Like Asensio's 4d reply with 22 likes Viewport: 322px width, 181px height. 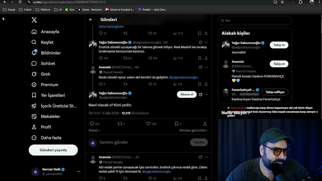(x=150, y=178)
